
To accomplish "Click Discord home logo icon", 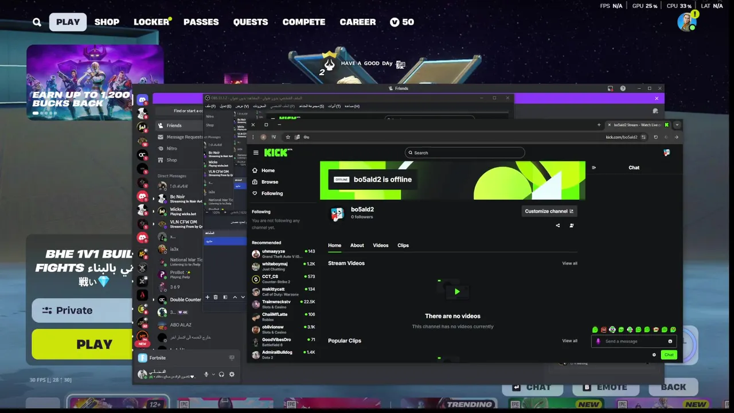I will pos(142,100).
